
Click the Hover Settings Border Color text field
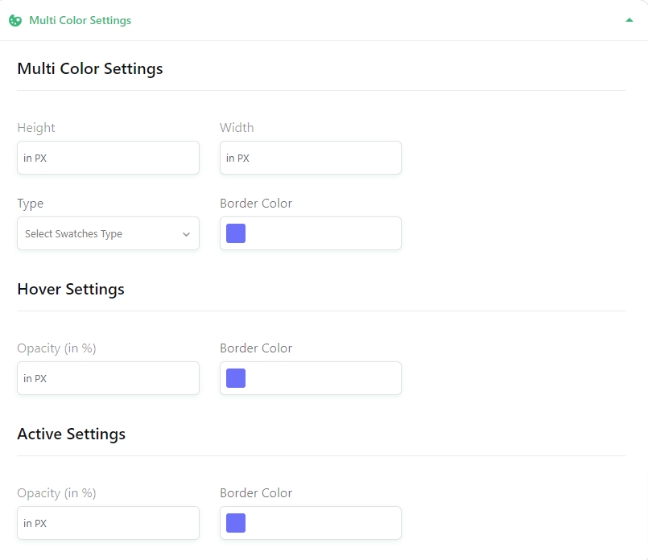(311, 378)
